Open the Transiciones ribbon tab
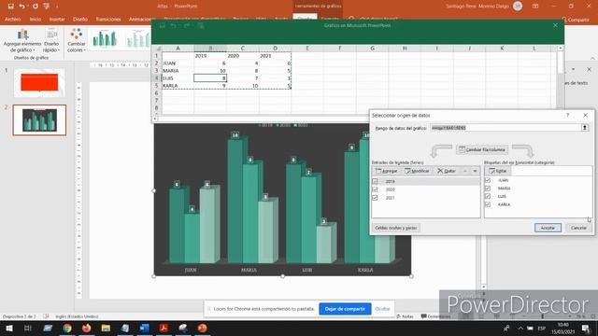 (x=108, y=19)
